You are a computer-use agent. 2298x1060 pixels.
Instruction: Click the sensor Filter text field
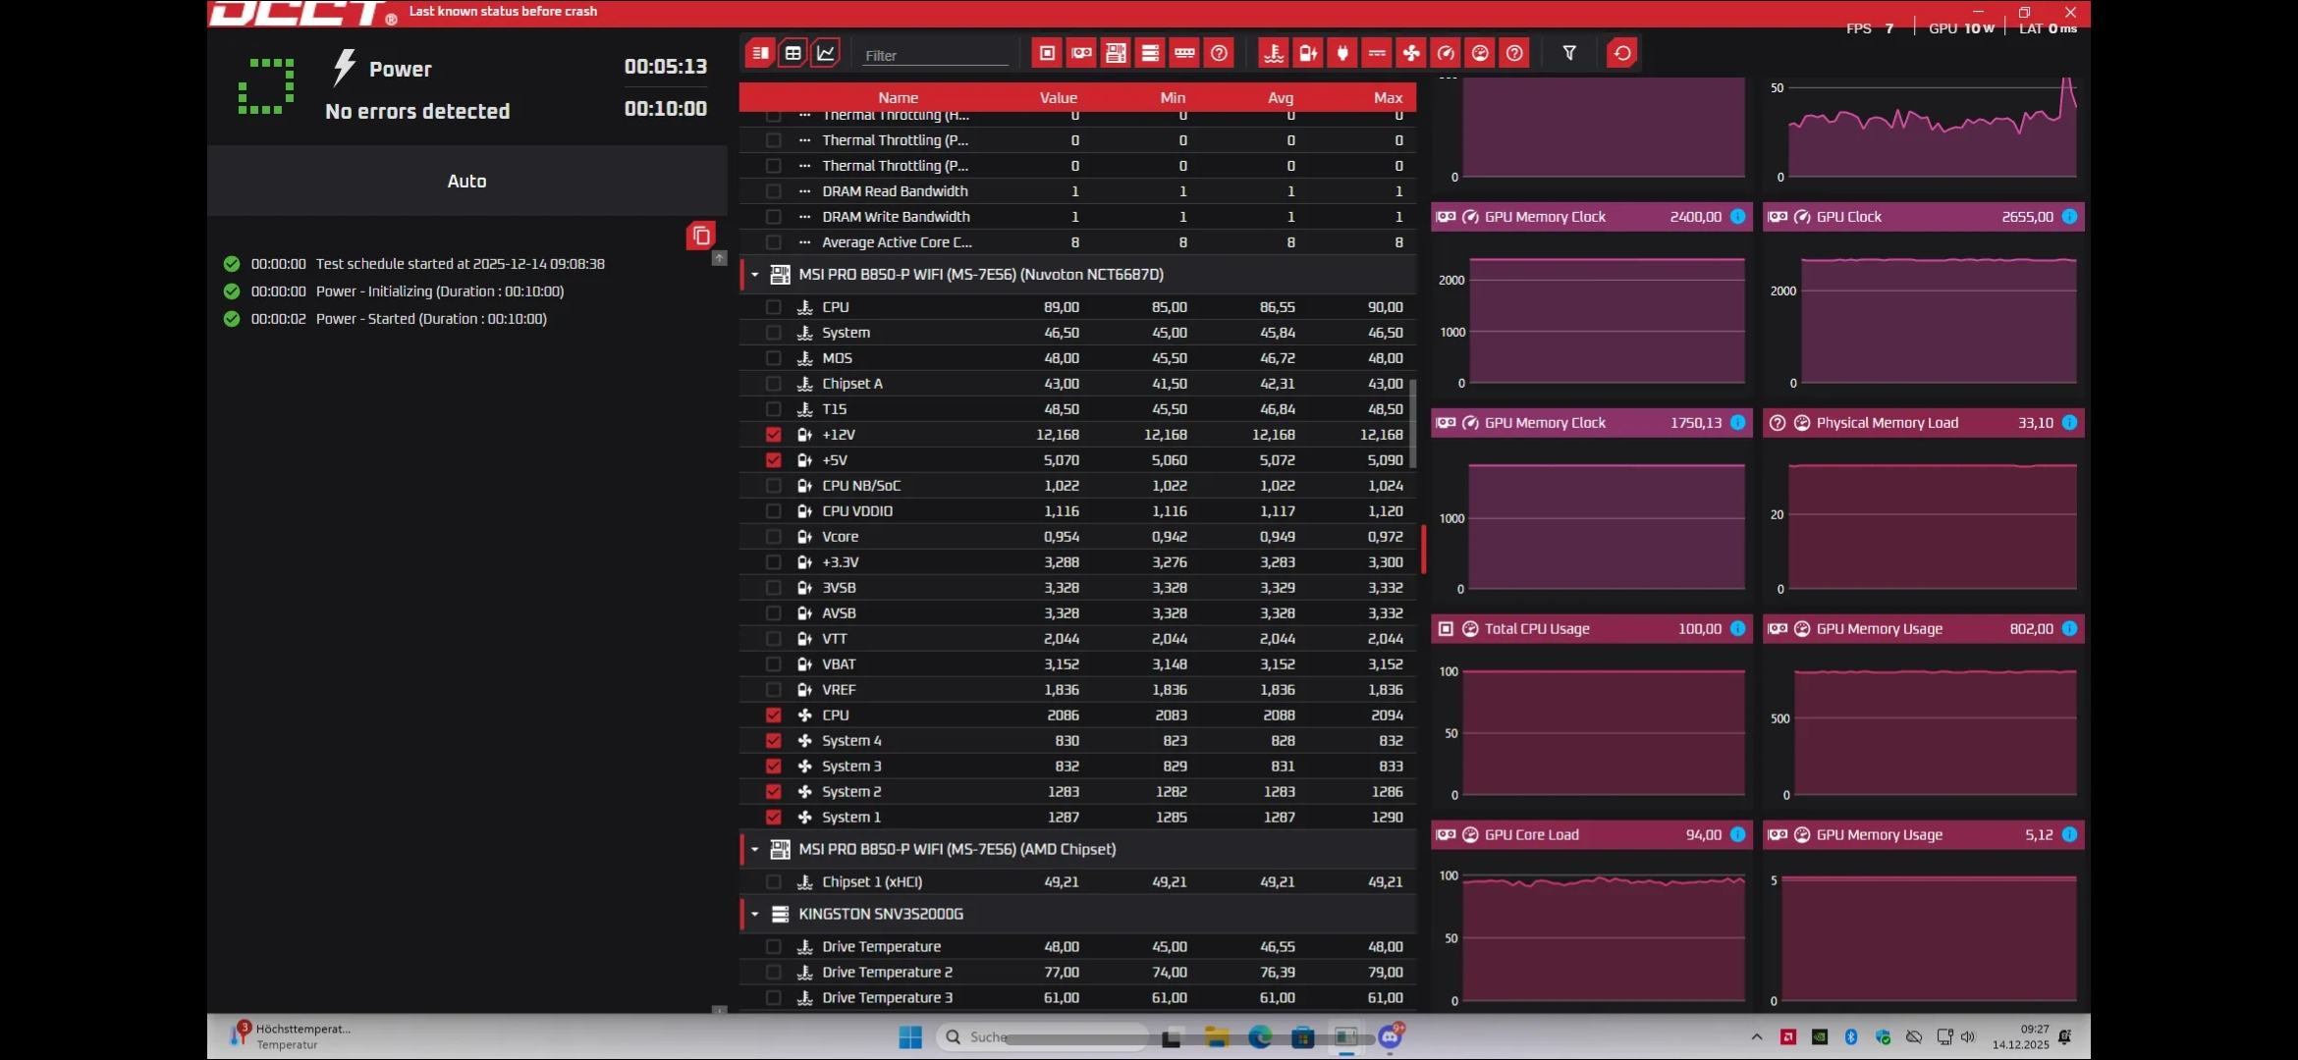point(934,55)
